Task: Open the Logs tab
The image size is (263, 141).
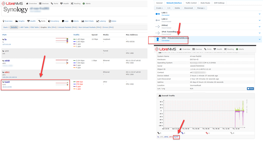Action: click(65, 21)
